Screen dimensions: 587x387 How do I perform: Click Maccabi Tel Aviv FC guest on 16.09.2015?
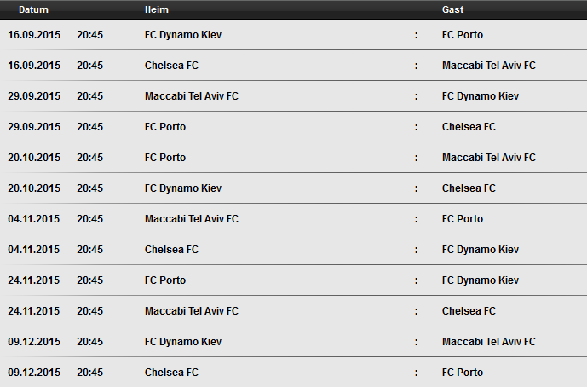tap(488, 66)
